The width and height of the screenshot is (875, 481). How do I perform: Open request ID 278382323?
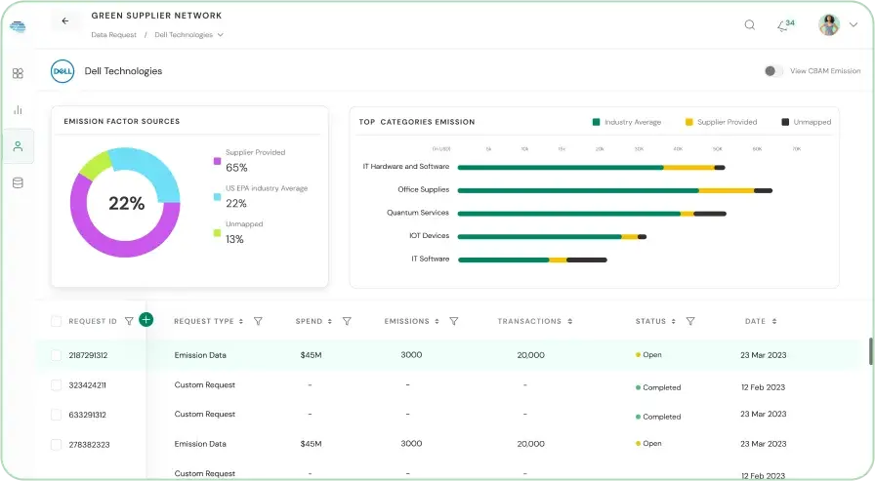tap(89, 445)
